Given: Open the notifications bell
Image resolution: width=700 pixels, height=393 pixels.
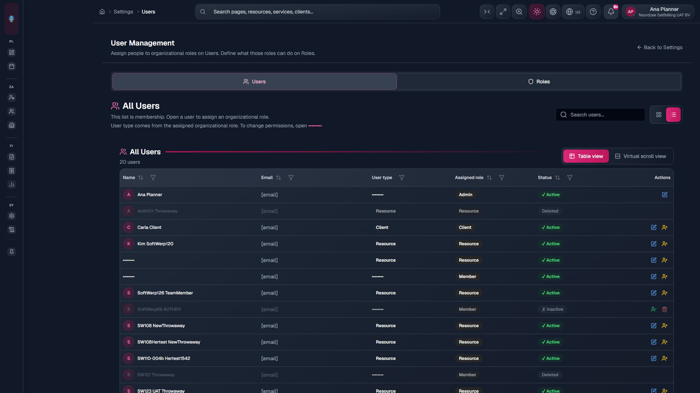Looking at the screenshot, I should [611, 12].
